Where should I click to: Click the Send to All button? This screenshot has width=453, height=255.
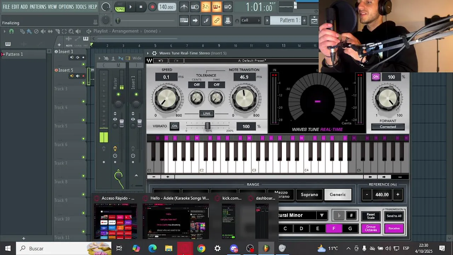pos(394,216)
